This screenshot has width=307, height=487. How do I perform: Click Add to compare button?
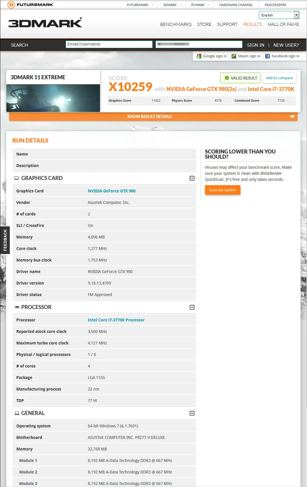[x=279, y=78]
